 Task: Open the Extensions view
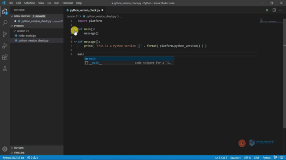(5, 57)
